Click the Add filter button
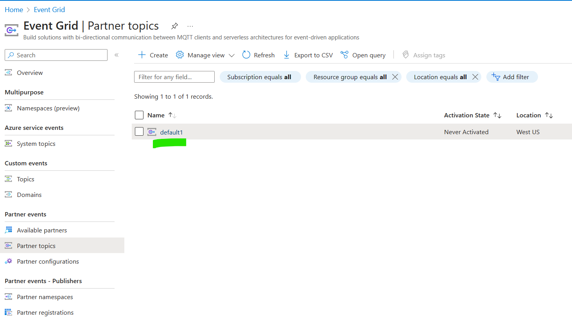 512,77
